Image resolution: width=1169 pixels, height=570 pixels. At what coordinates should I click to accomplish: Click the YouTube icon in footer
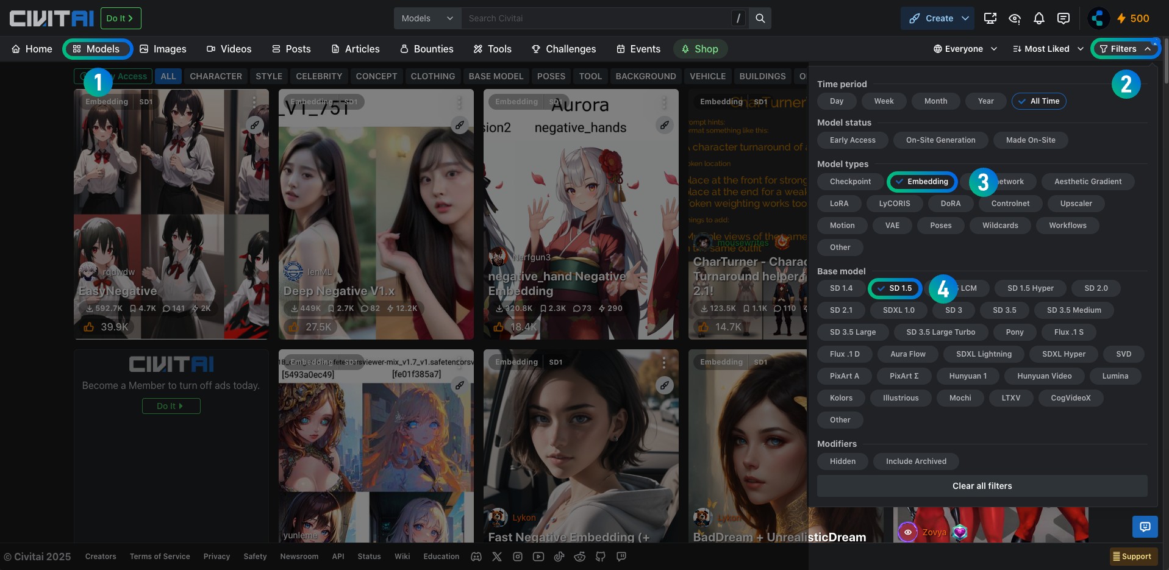(x=538, y=557)
